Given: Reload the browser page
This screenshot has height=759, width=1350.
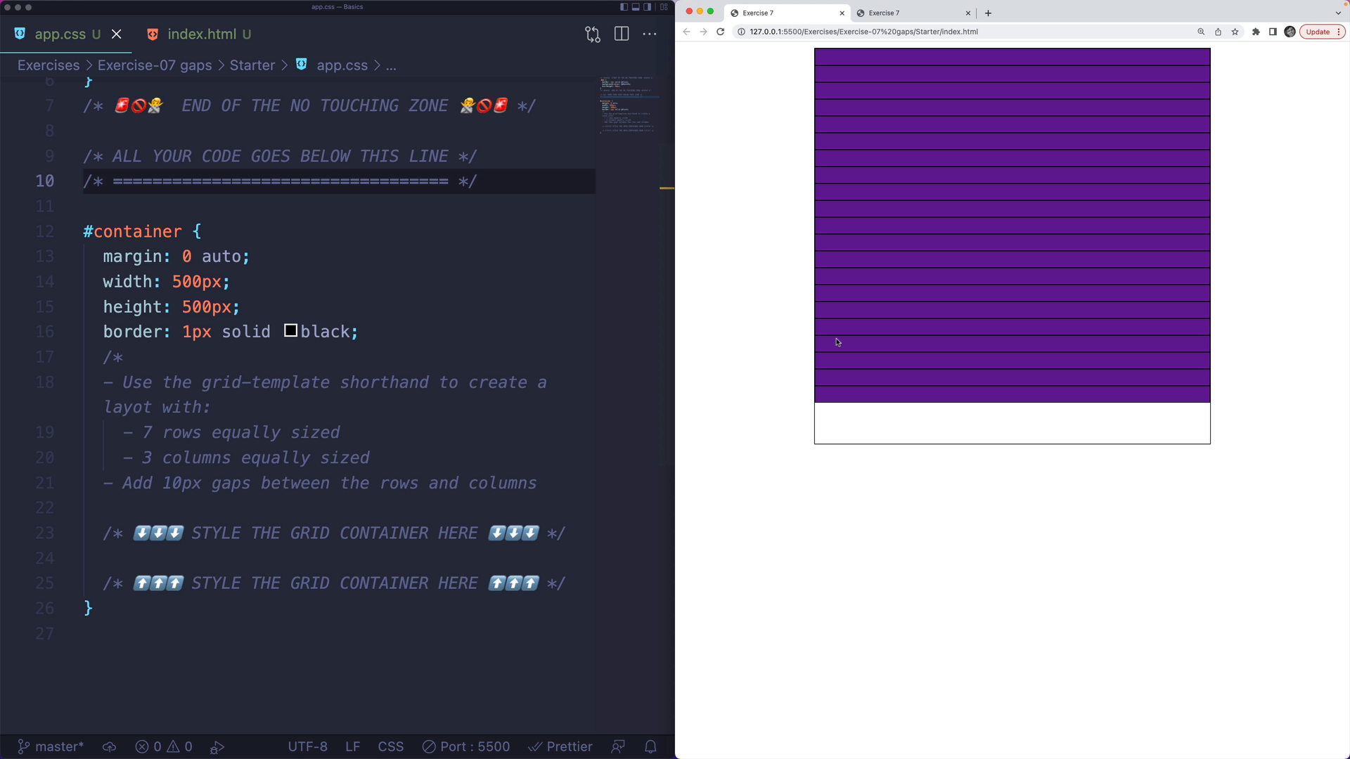Looking at the screenshot, I should (x=720, y=32).
